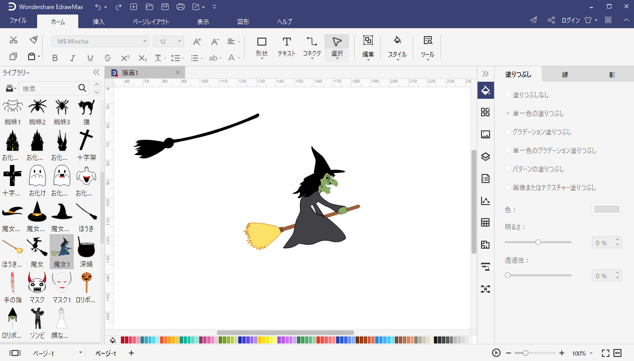
Task: Switch to the 表示 ribbon tab
Action: [203, 22]
